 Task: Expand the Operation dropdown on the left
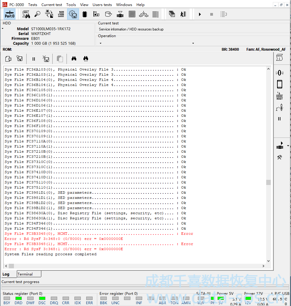pyautogui.click(x=100, y=43)
